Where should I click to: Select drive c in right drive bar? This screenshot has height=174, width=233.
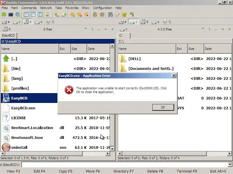pyautogui.click(x=133, y=22)
